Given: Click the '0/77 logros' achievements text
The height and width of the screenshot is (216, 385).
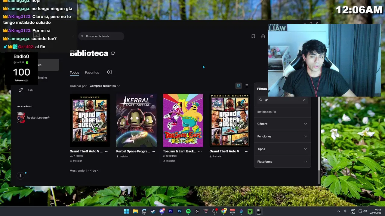Looking at the screenshot, I should coord(76,156).
